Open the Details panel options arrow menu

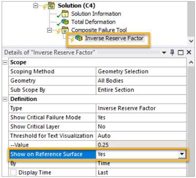[164, 53]
